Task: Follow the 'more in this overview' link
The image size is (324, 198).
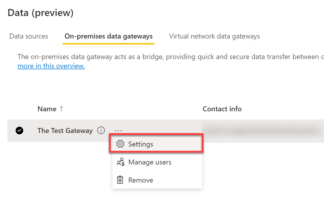Action: tap(51, 66)
